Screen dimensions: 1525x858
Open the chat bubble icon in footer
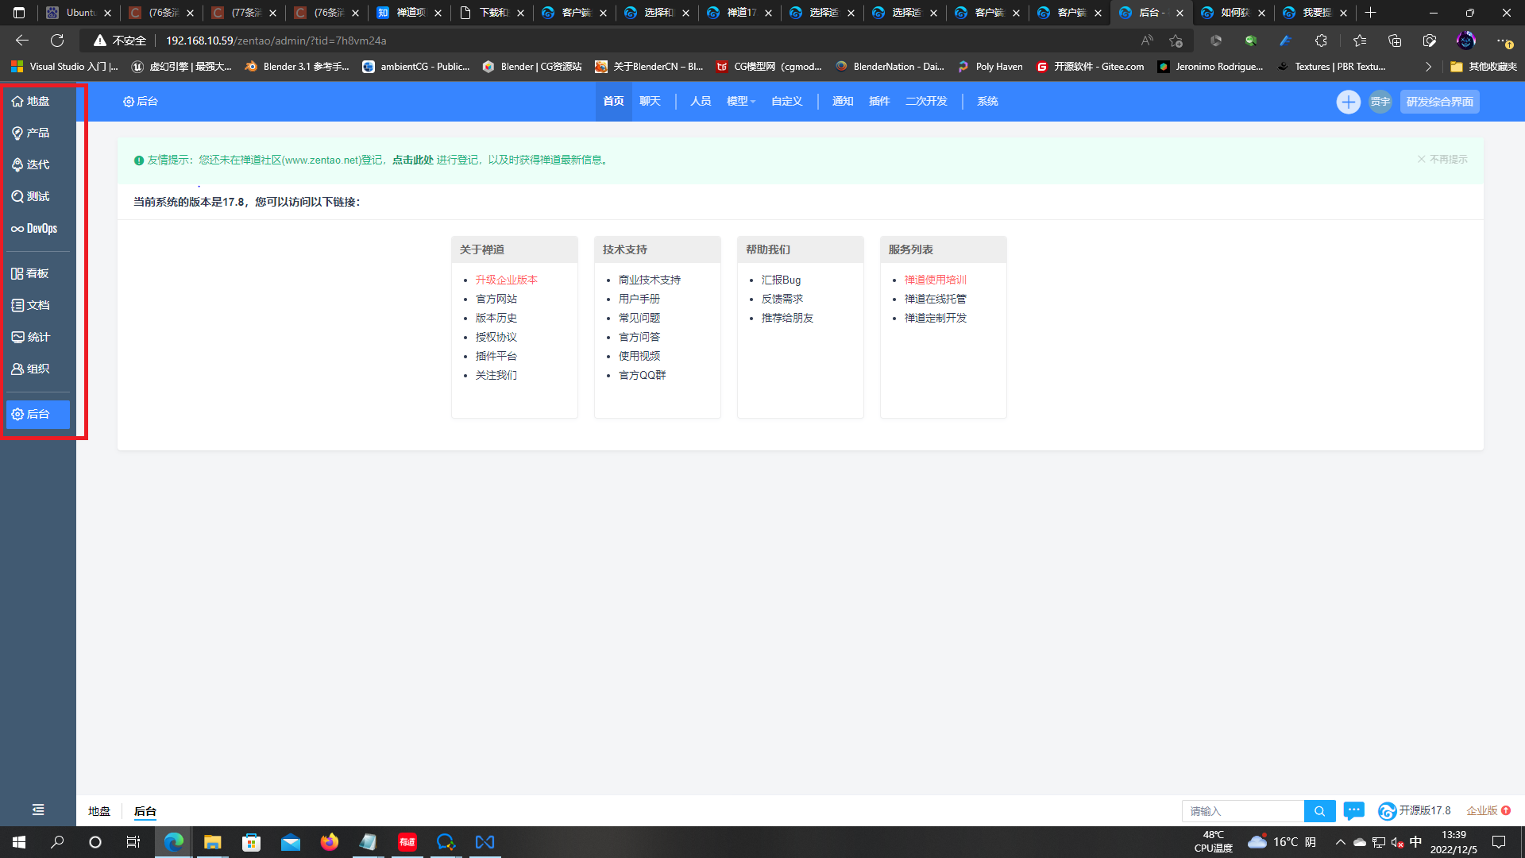[1353, 810]
